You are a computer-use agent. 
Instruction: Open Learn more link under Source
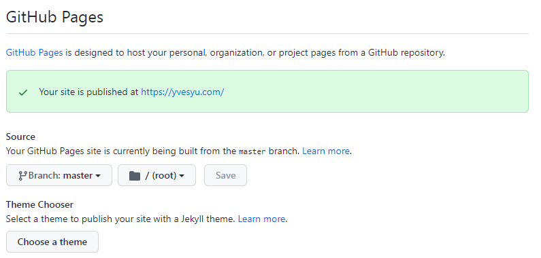click(x=326, y=151)
